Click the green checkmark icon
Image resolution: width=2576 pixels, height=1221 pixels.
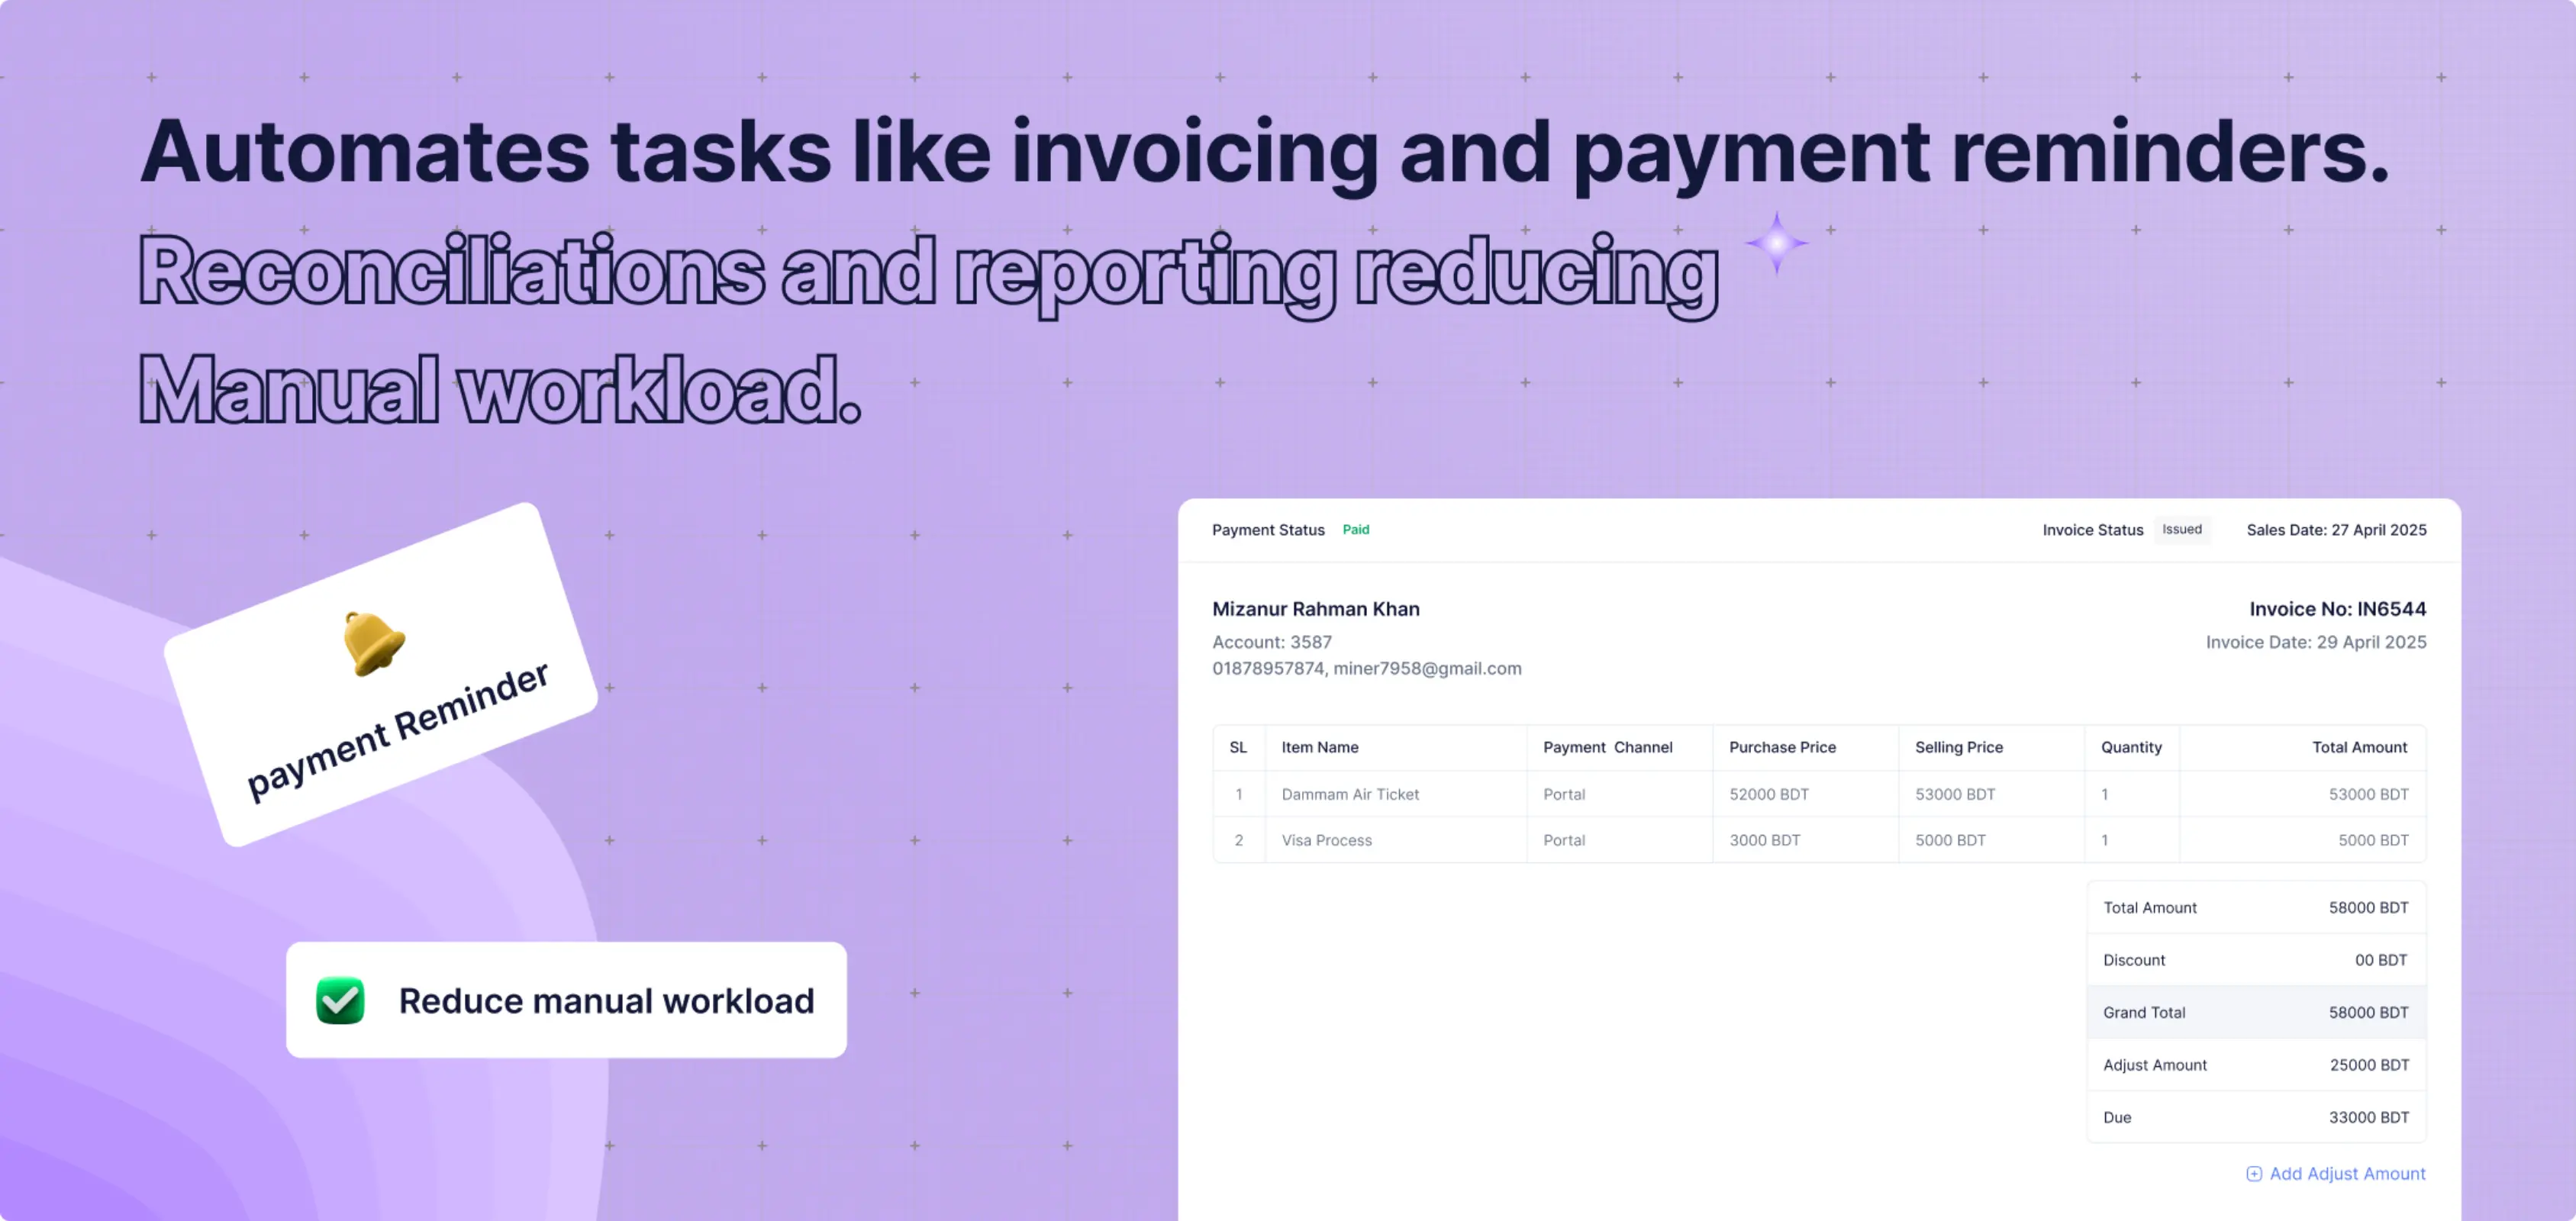pyautogui.click(x=340, y=1000)
